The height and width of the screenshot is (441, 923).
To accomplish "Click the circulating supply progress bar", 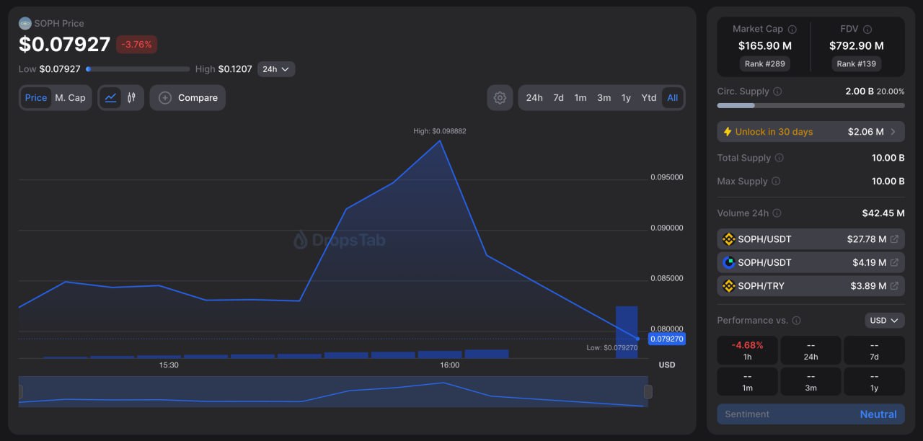I will tap(811, 105).
